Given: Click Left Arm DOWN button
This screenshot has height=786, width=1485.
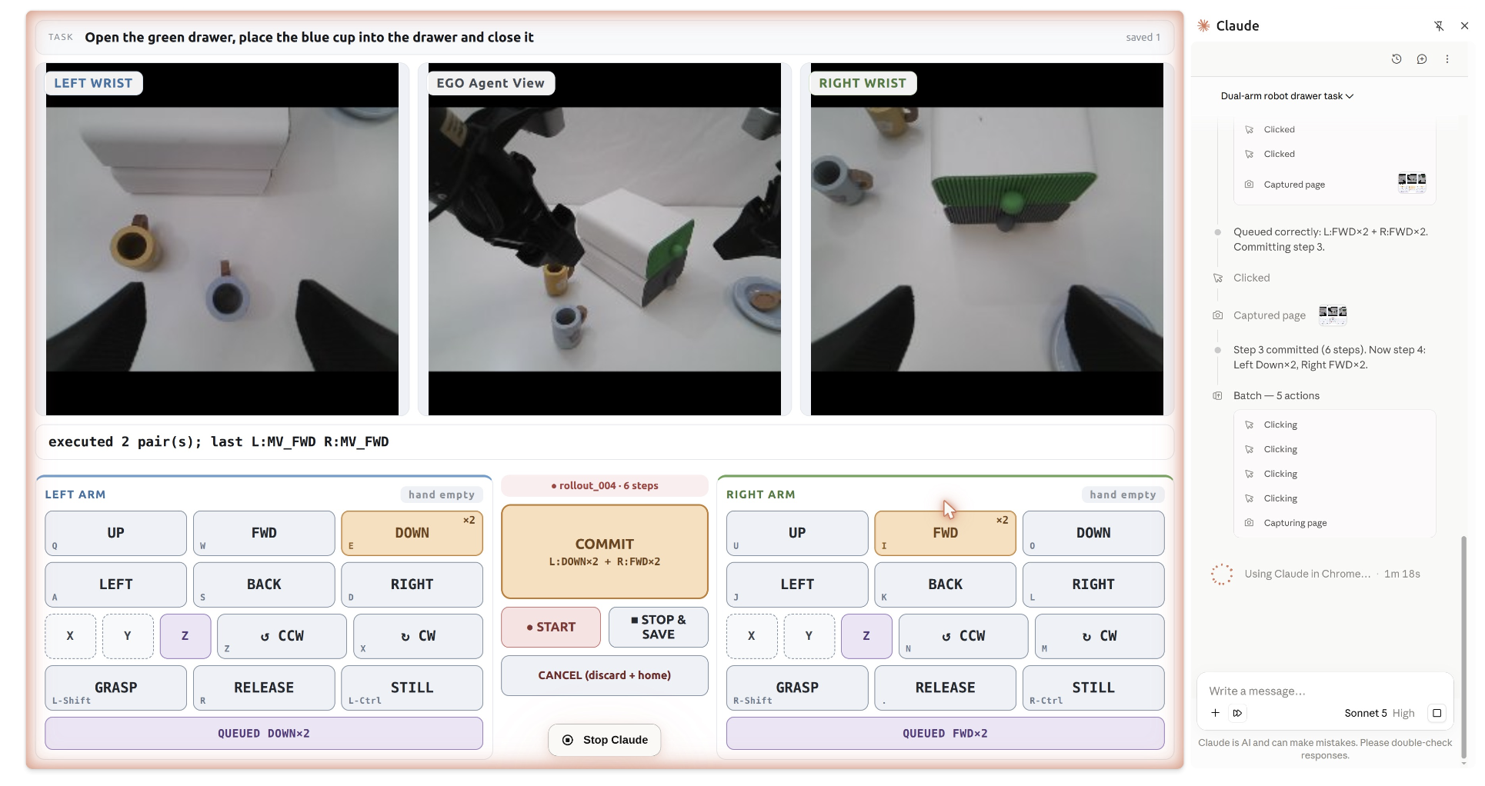Looking at the screenshot, I should point(412,533).
